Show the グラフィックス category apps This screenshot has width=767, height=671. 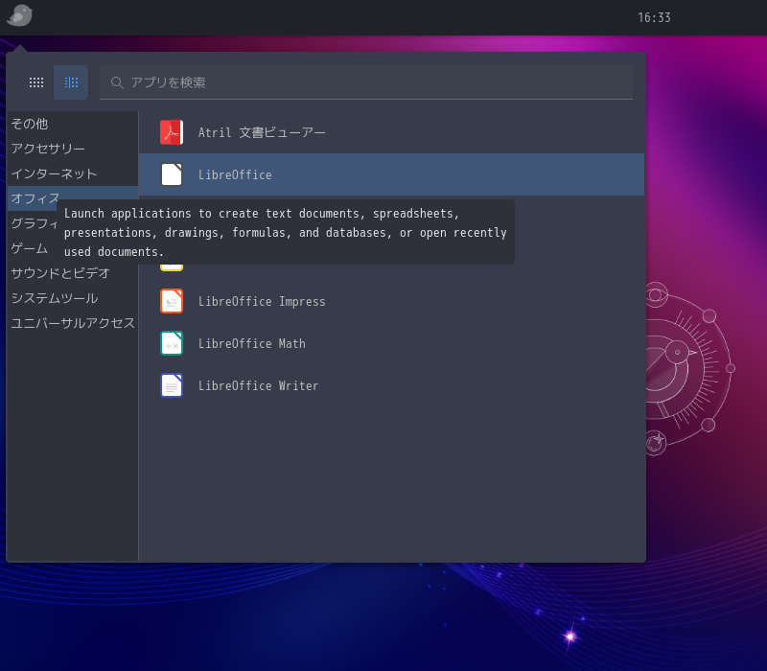click(x=31, y=223)
